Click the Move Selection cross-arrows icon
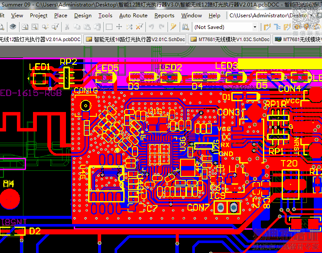The width and height of the screenshot is (322, 253). [x=119, y=27]
